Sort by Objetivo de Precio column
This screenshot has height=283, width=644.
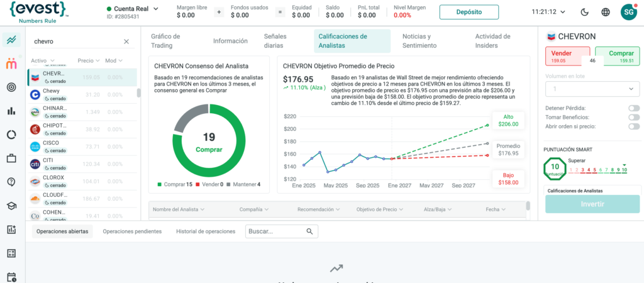(x=380, y=209)
